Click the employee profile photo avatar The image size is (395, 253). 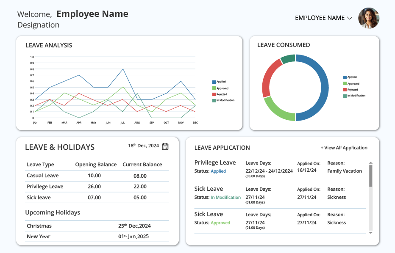tap(369, 18)
